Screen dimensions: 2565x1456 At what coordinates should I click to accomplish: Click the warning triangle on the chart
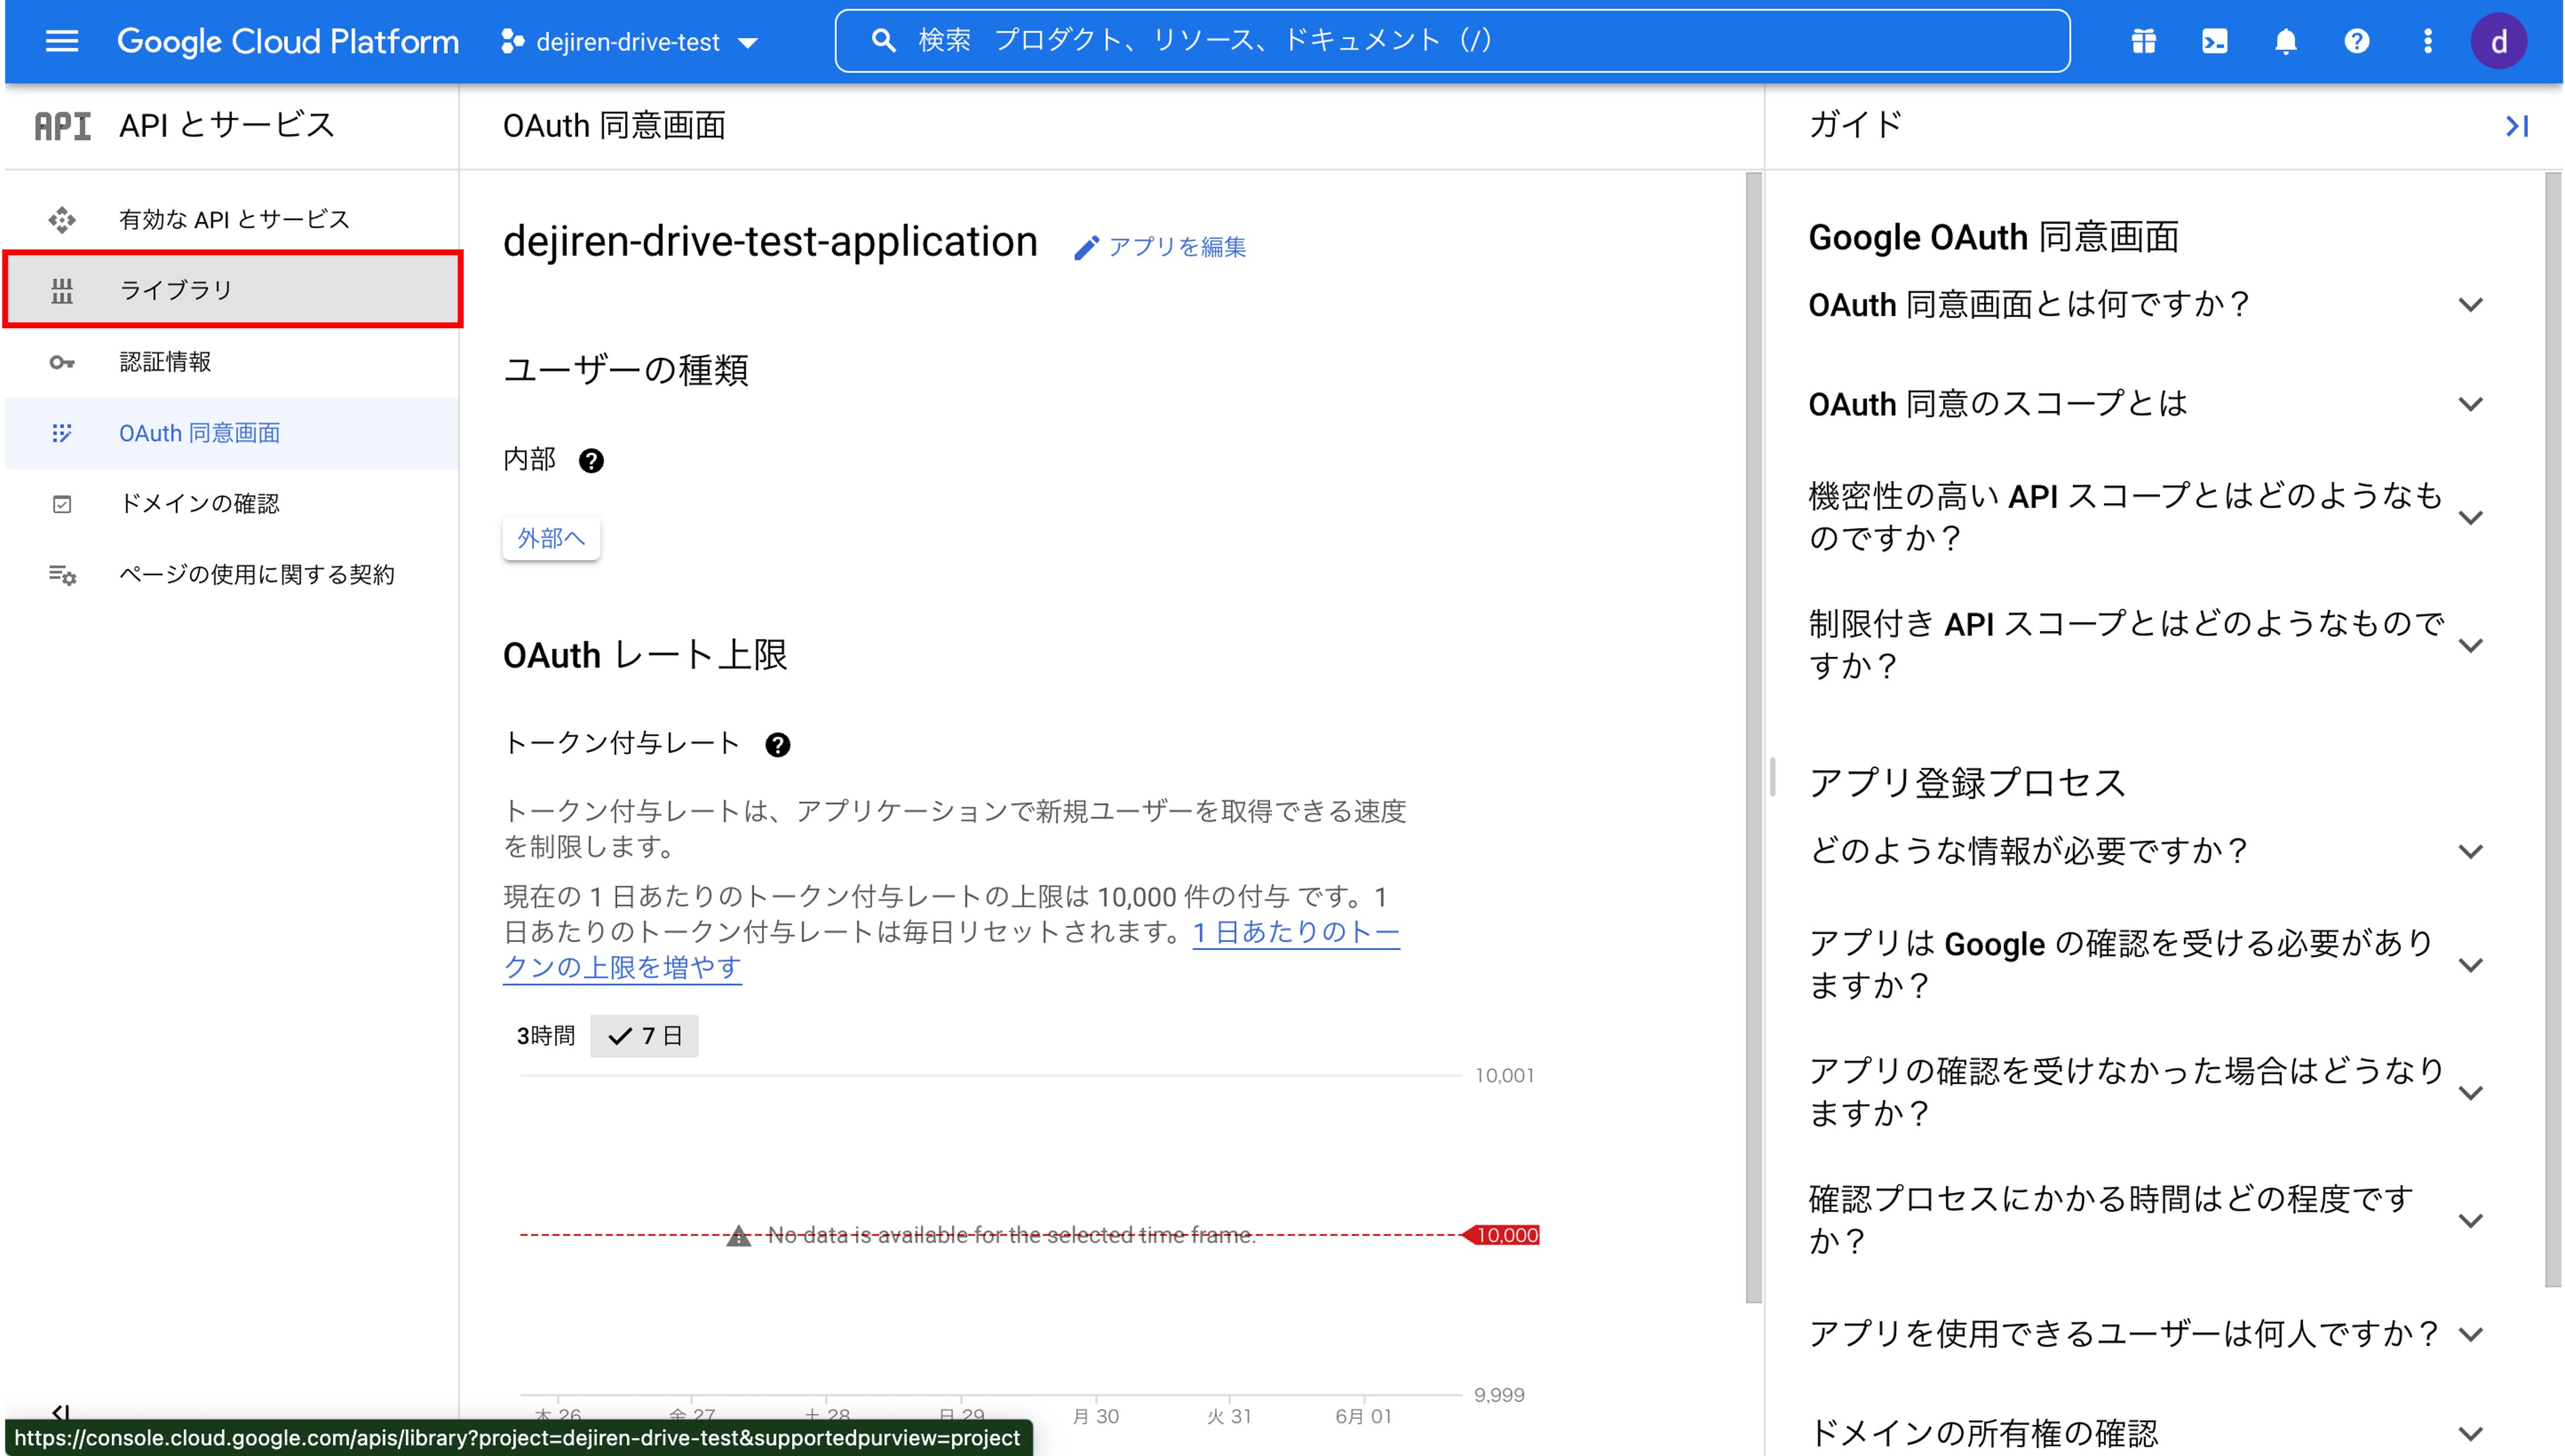(738, 1235)
